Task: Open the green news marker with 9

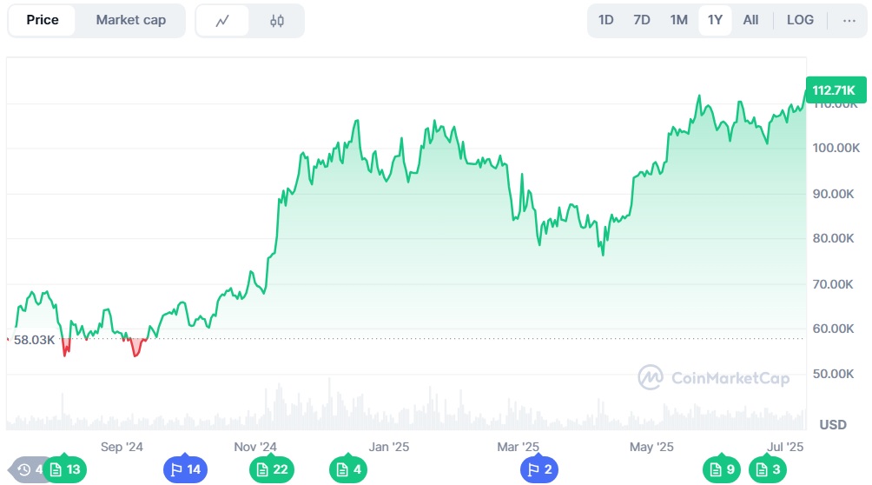Action: pos(723,470)
